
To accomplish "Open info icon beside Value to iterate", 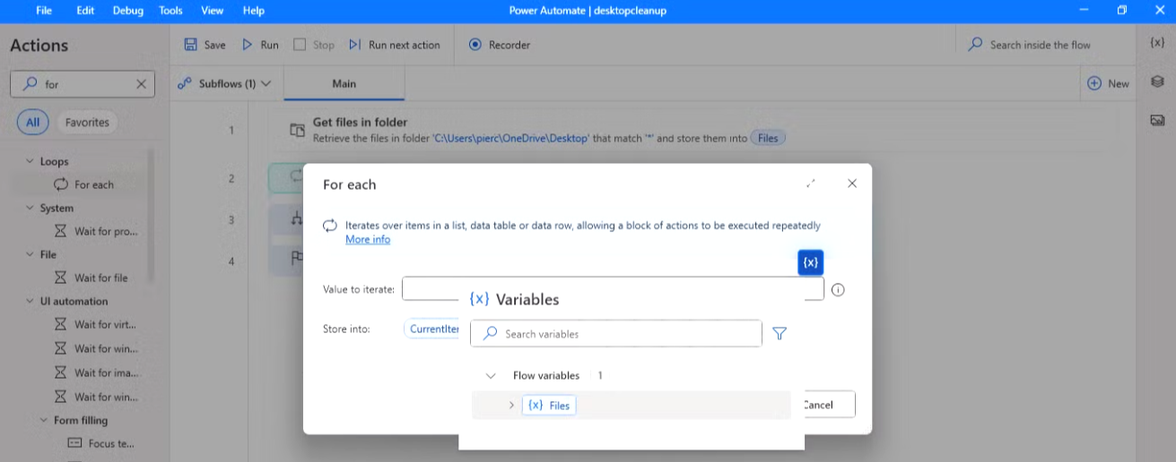I will [838, 290].
